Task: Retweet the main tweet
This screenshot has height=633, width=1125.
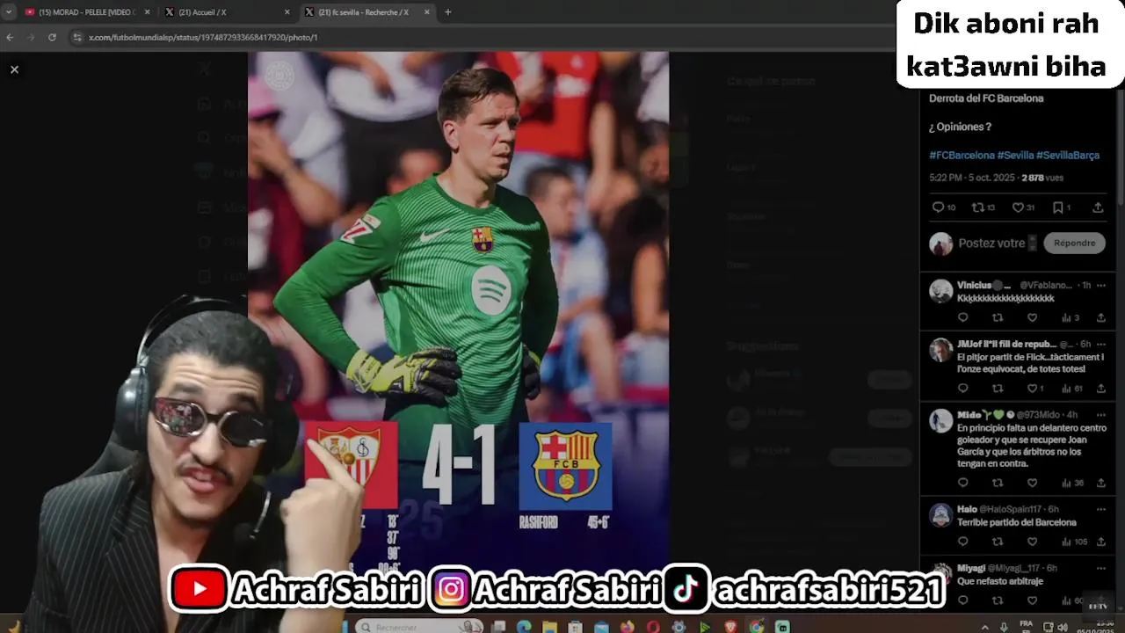Action: click(x=978, y=207)
